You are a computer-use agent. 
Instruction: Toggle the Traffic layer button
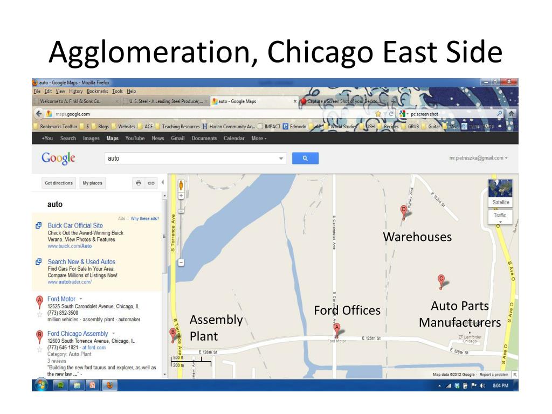500,217
